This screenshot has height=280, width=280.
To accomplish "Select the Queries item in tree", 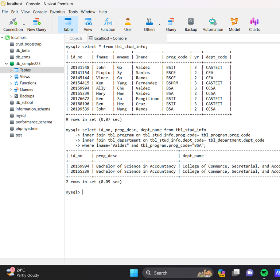I will click(x=26, y=89).
